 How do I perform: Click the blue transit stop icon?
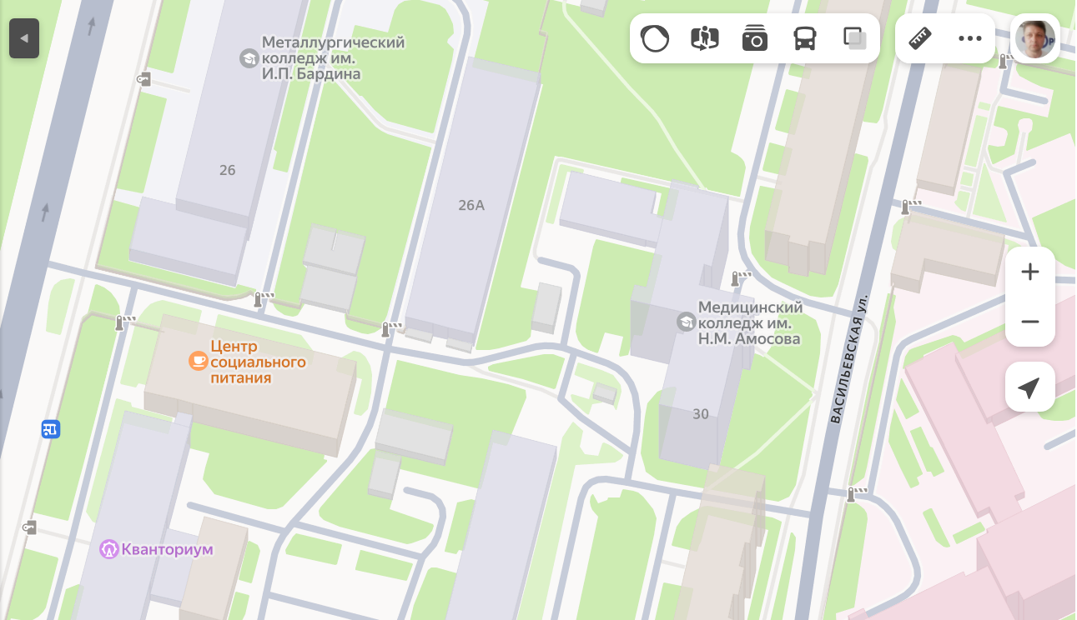tap(51, 430)
